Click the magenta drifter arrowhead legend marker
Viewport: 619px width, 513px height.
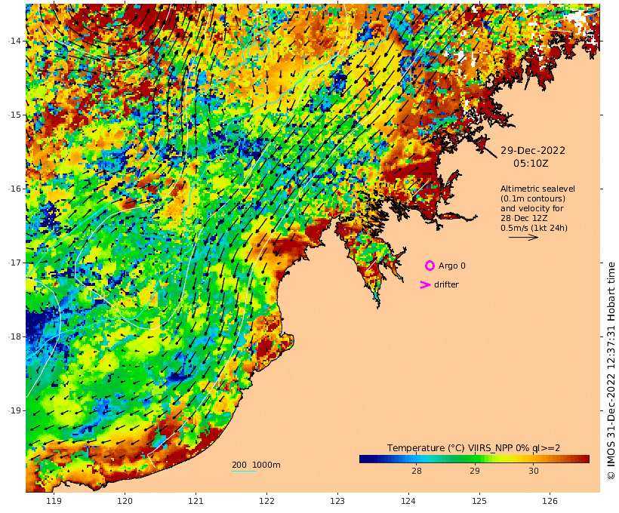(425, 284)
